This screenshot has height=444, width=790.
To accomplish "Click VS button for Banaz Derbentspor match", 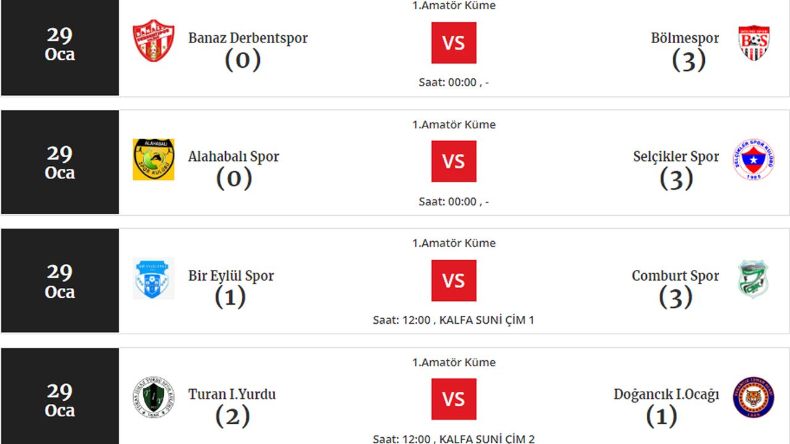I will point(454,43).
